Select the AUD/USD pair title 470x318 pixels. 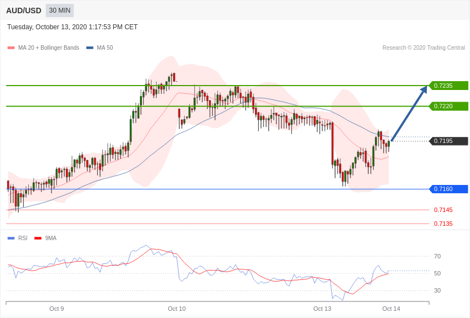[x=24, y=11]
